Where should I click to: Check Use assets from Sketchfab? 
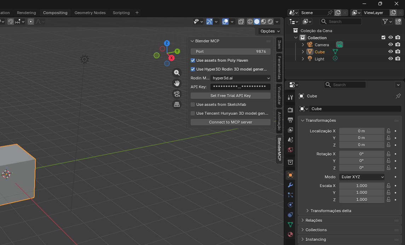[193, 104]
